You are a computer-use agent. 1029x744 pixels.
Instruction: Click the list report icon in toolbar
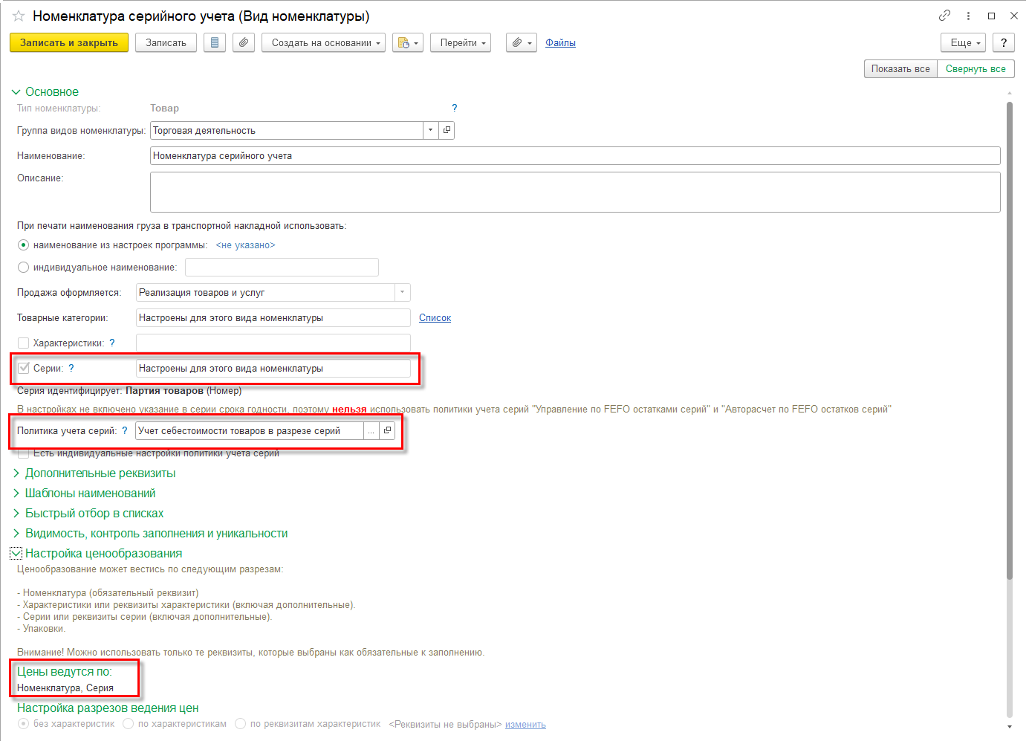pos(215,43)
